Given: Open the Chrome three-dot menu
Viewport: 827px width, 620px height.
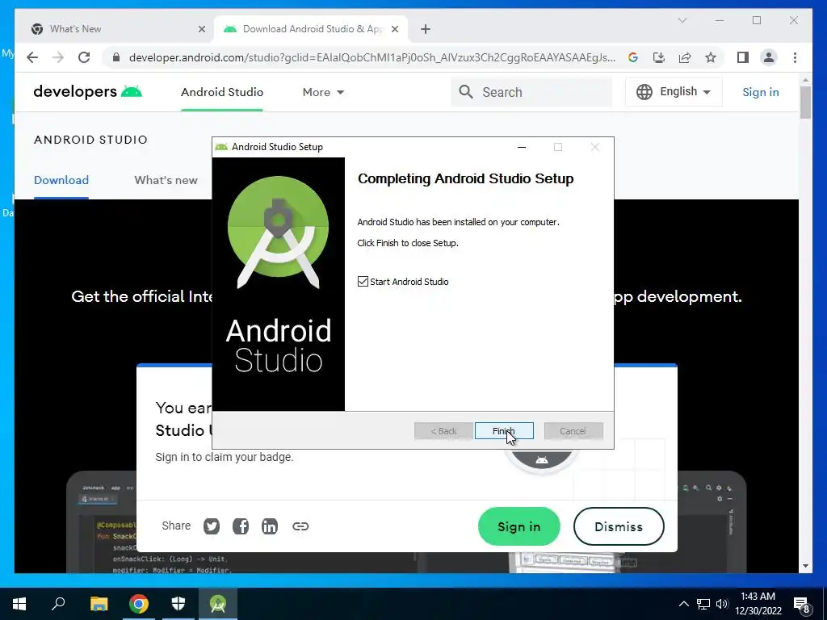Looking at the screenshot, I should tap(795, 57).
